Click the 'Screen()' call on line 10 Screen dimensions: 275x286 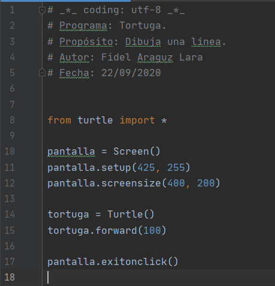[x=137, y=152]
